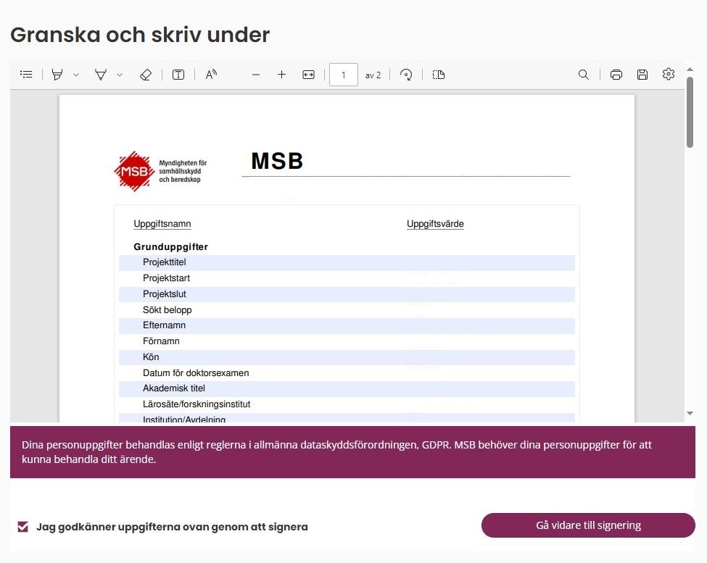Activate the Add text tool
The width and height of the screenshot is (707, 563).
pos(178,75)
